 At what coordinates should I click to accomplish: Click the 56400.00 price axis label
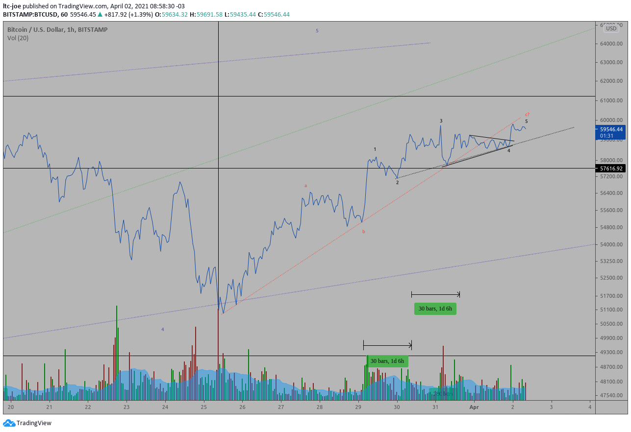[x=611, y=193]
